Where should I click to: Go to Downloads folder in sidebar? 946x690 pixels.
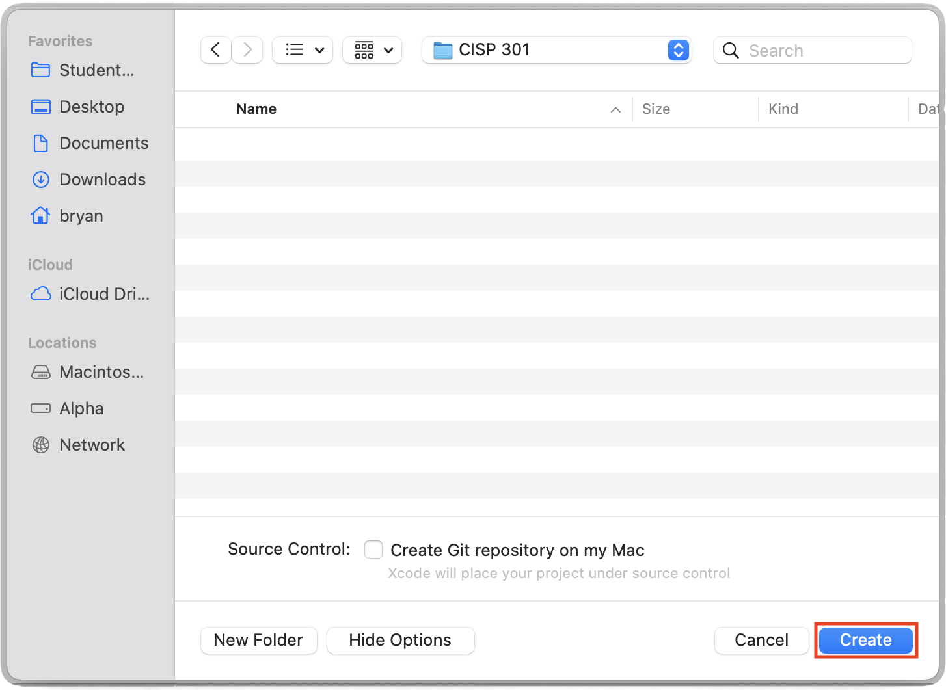click(102, 179)
